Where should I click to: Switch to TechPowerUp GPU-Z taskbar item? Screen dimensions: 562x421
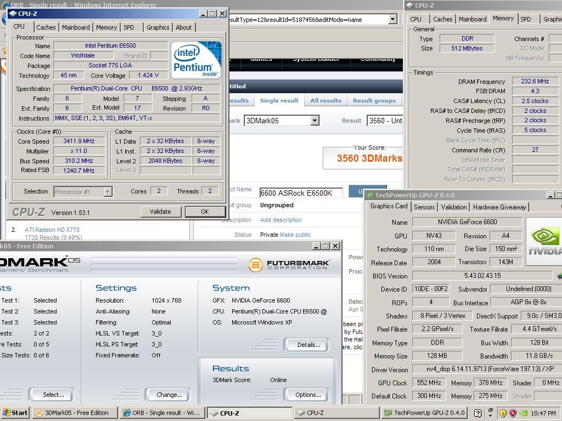pos(425,413)
